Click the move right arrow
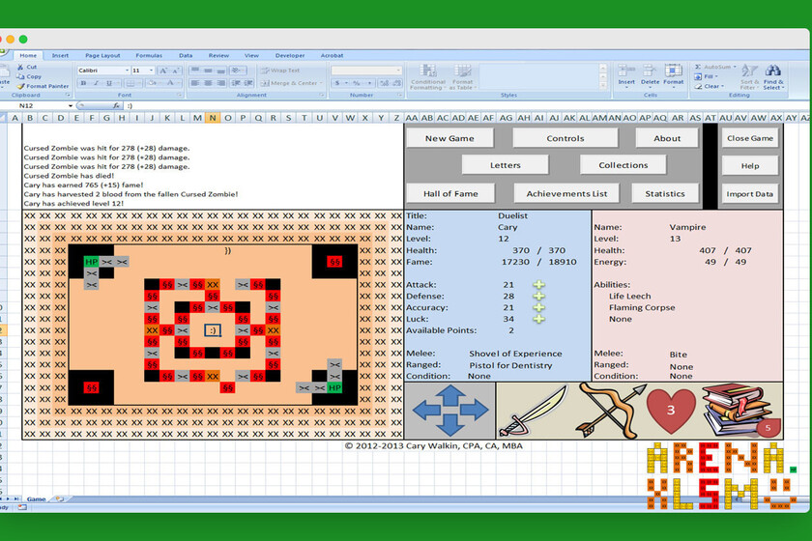The height and width of the screenshot is (541, 812). (x=475, y=411)
